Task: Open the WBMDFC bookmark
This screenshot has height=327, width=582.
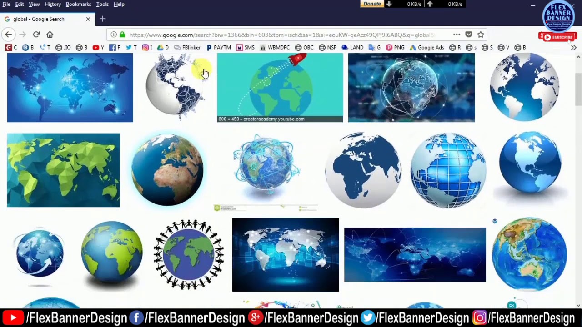Action: [275, 47]
